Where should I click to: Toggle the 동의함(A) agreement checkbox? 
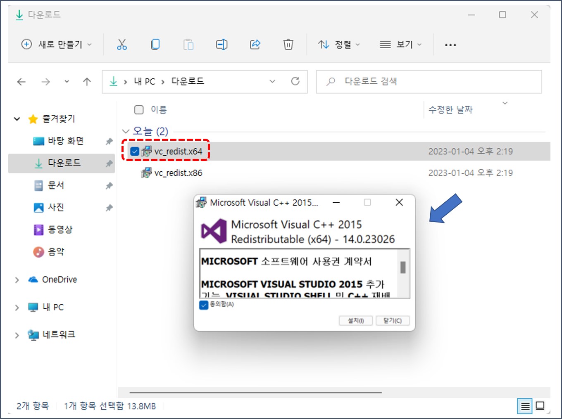point(204,305)
